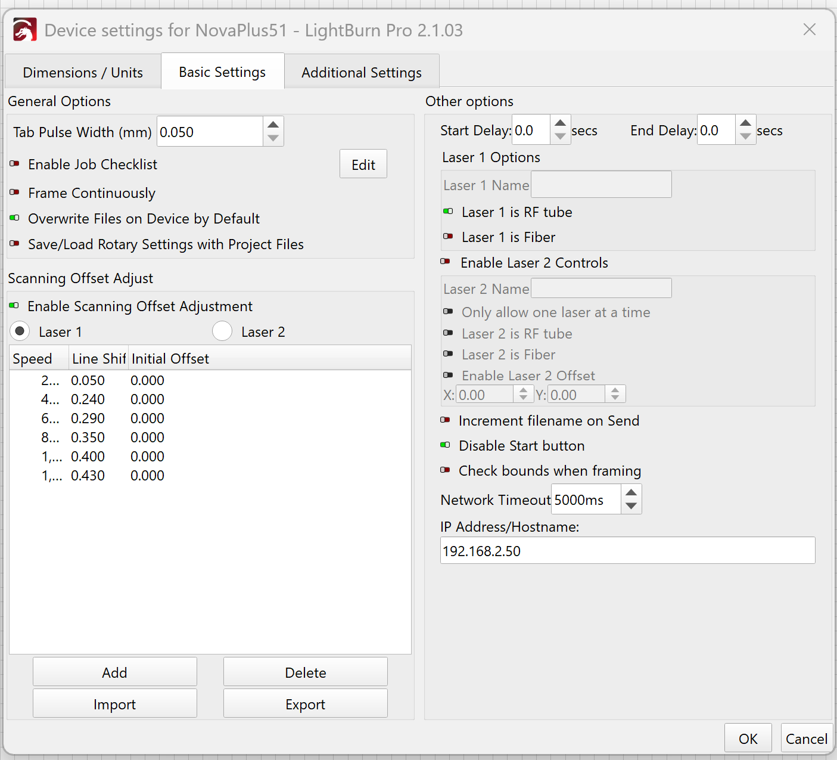
Task: Click the Add button for offset entries
Action: [115, 672]
